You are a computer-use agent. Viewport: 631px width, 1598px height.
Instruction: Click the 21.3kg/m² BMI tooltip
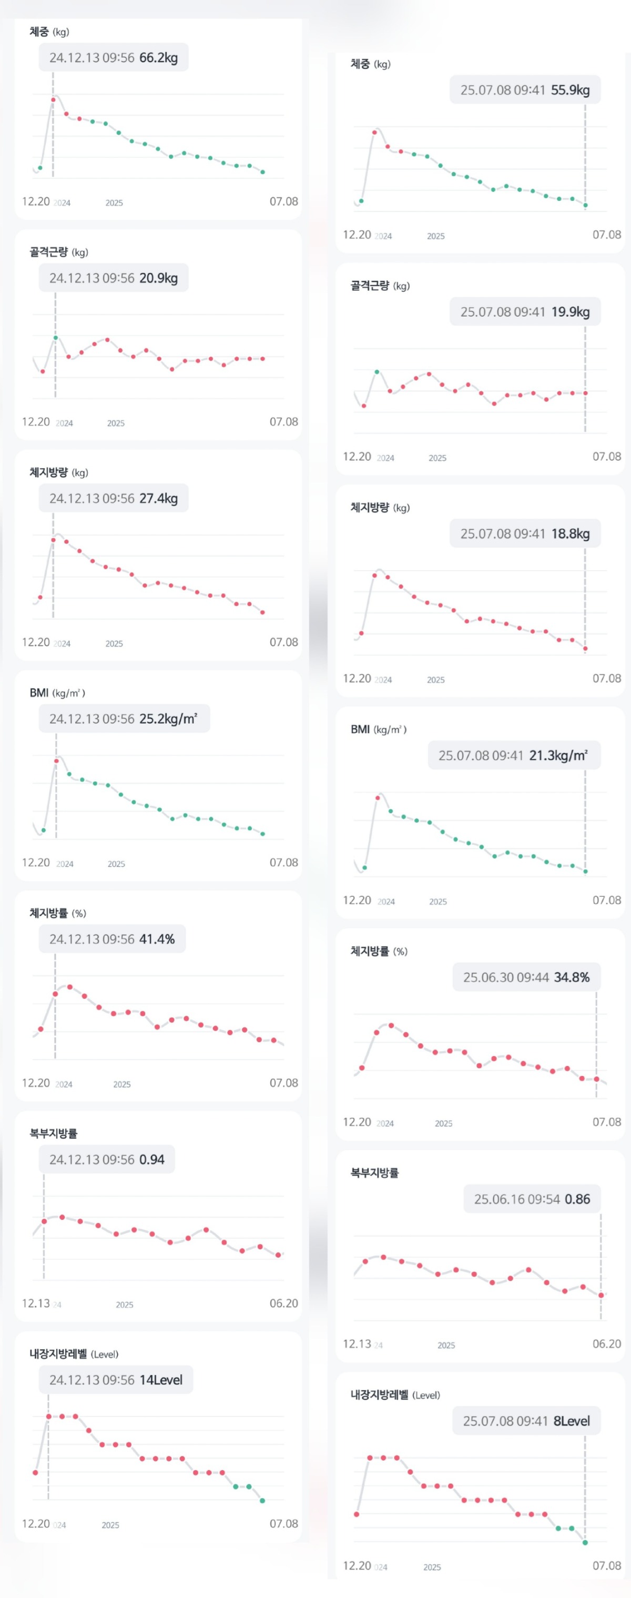[x=513, y=755]
